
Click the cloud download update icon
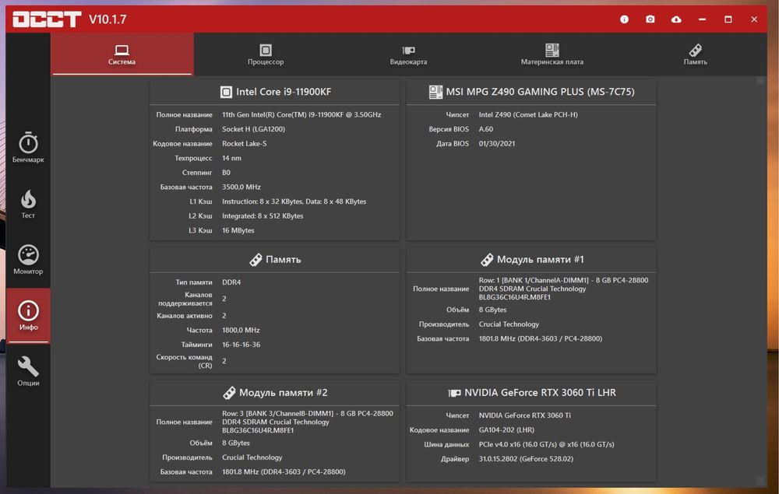pos(676,19)
